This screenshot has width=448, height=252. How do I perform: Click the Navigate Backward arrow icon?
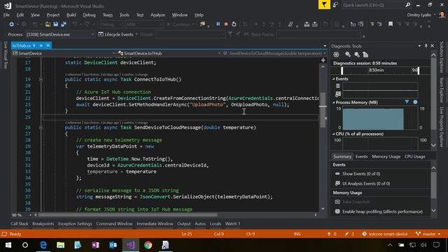(x=11, y=24)
